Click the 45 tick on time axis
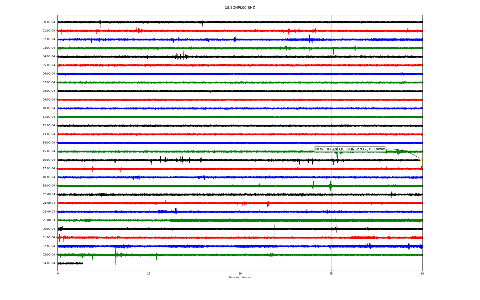Screen dimensions: 480x300 (x=331, y=273)
